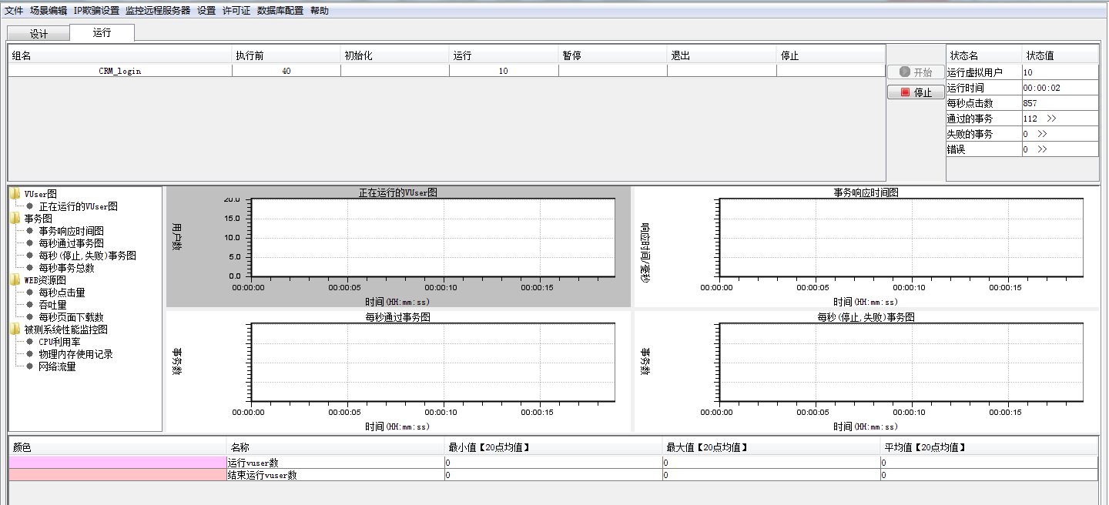The image size is (1109, 505).
Task: Click the 事务图 folder icon
Action: (15, 219)
